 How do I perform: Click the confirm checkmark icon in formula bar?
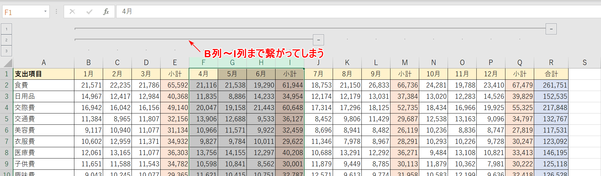[x=89, y=12]
